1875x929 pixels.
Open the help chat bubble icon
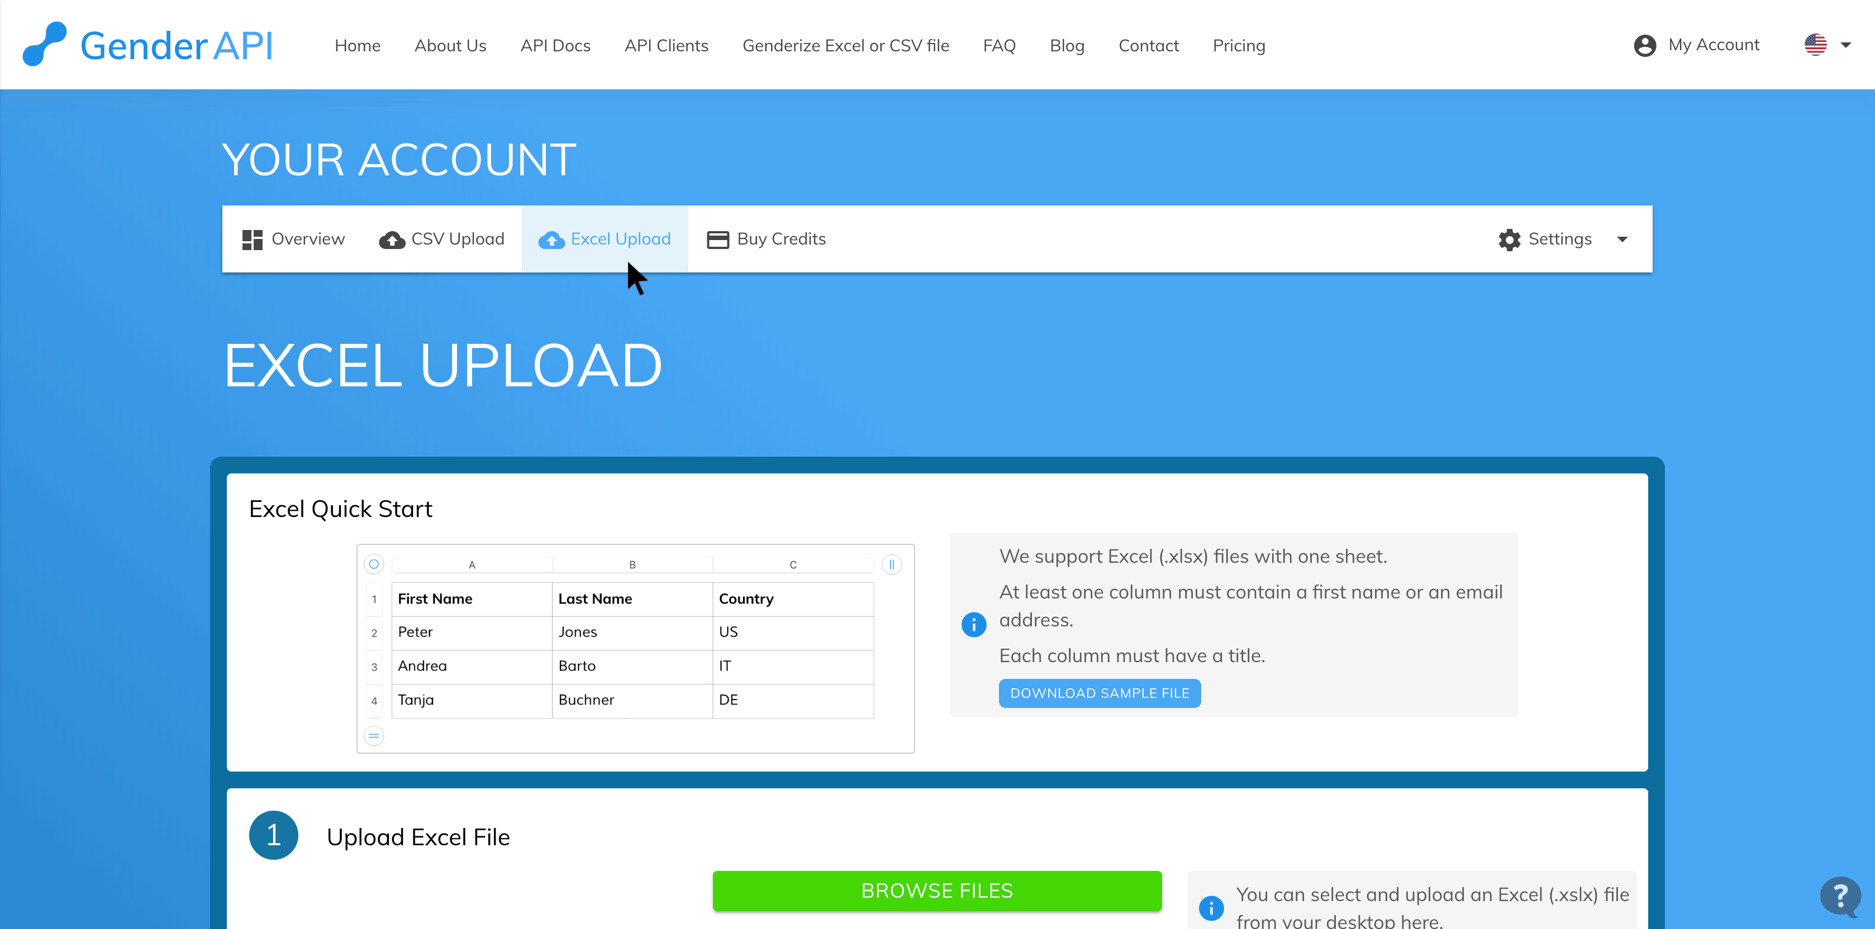point(1840,896)
